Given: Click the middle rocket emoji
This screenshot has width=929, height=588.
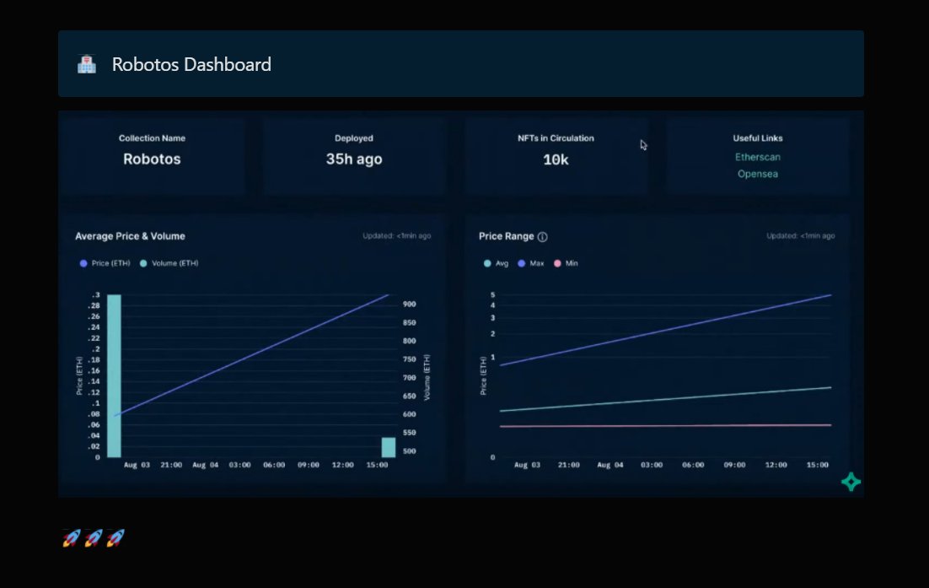Looking at the screenshot, I should point(94,538).
